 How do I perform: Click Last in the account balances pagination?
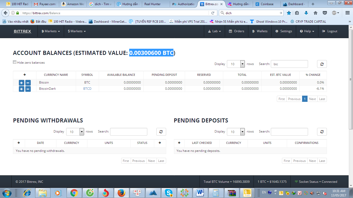pyautogui.click(x=322, y=99)
